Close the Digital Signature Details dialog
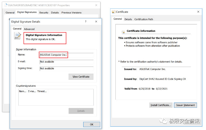The image size is (206, 130). tap(96, 21)
